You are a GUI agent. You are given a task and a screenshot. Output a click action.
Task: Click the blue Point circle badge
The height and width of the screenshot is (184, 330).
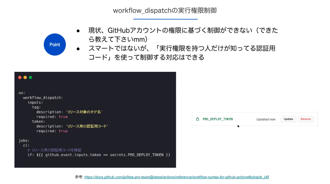(x=55, y=45)
